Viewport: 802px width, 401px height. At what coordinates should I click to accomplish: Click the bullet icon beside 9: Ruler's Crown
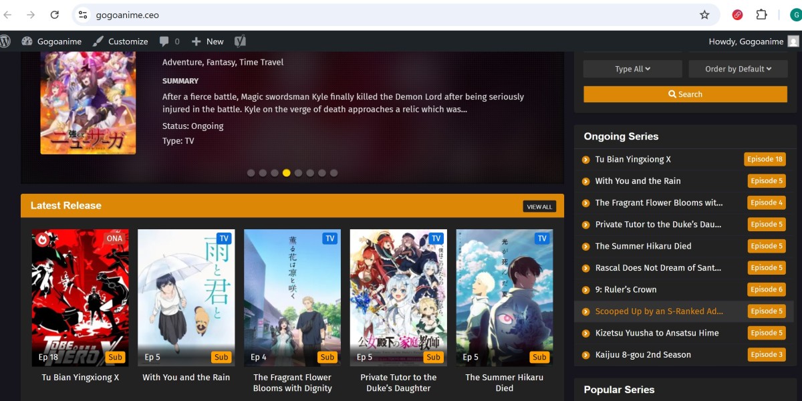[x=586, y=290]
